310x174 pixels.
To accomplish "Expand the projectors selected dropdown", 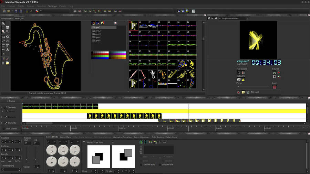I will pos(248,19).
